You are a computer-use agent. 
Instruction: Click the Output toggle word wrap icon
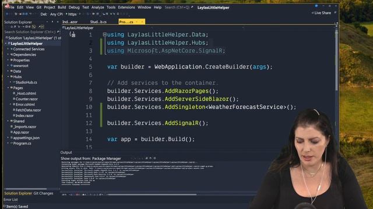(150, 158)
